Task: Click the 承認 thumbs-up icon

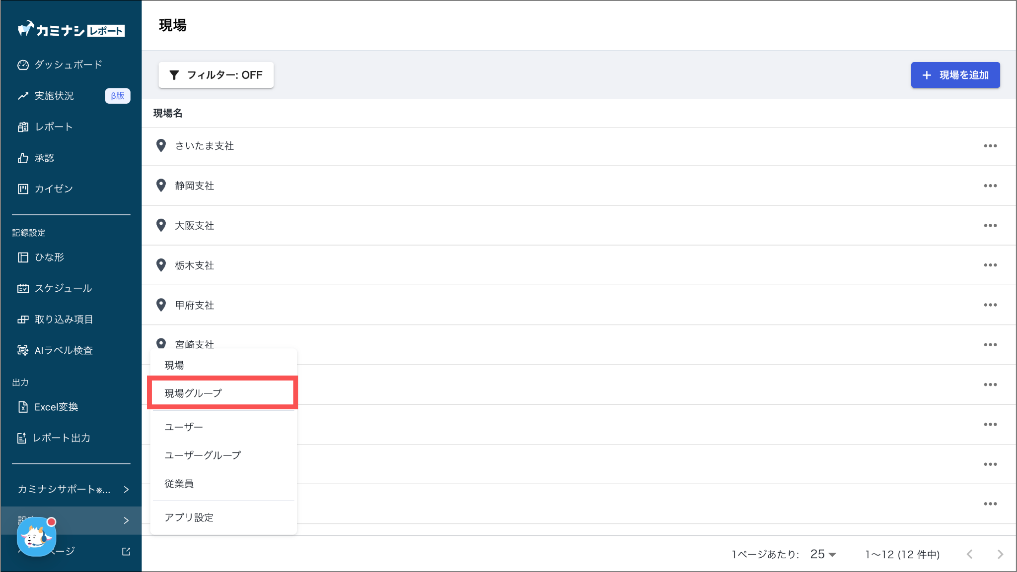Action: pyautogui.click(x=23, y=158)
